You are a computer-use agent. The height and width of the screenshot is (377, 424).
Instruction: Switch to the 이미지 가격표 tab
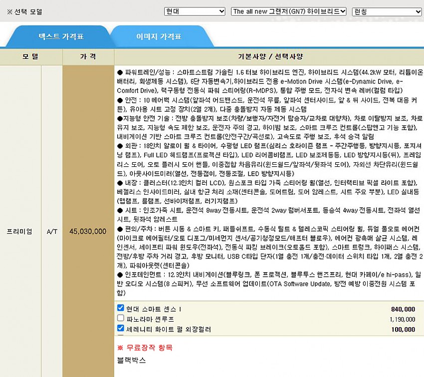click(x=159, y=36)
